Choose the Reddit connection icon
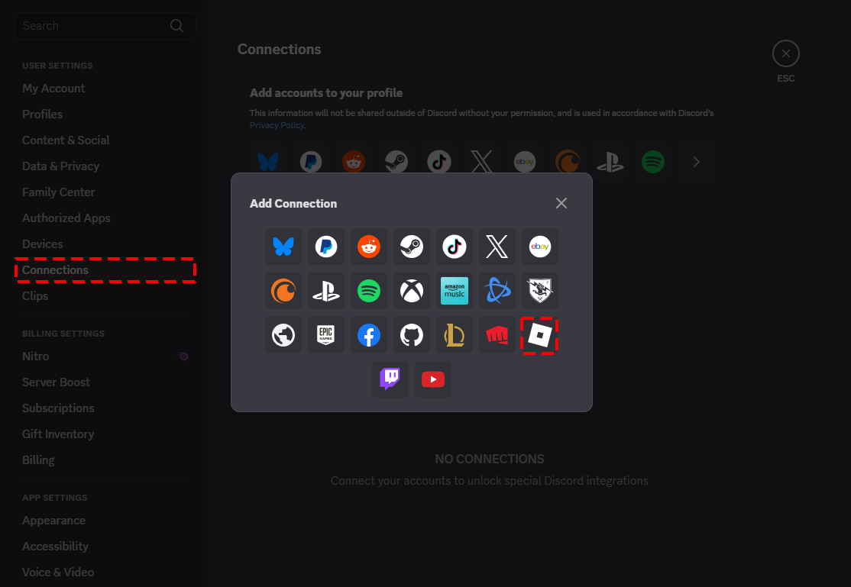This screenshot has height=587, width=851. (369, 247)
